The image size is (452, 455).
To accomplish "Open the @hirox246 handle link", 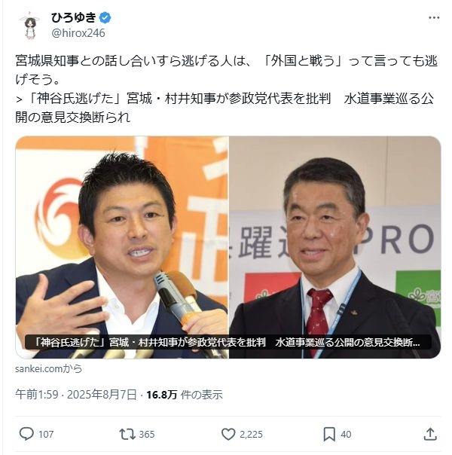I will click(x=78, y=33).
